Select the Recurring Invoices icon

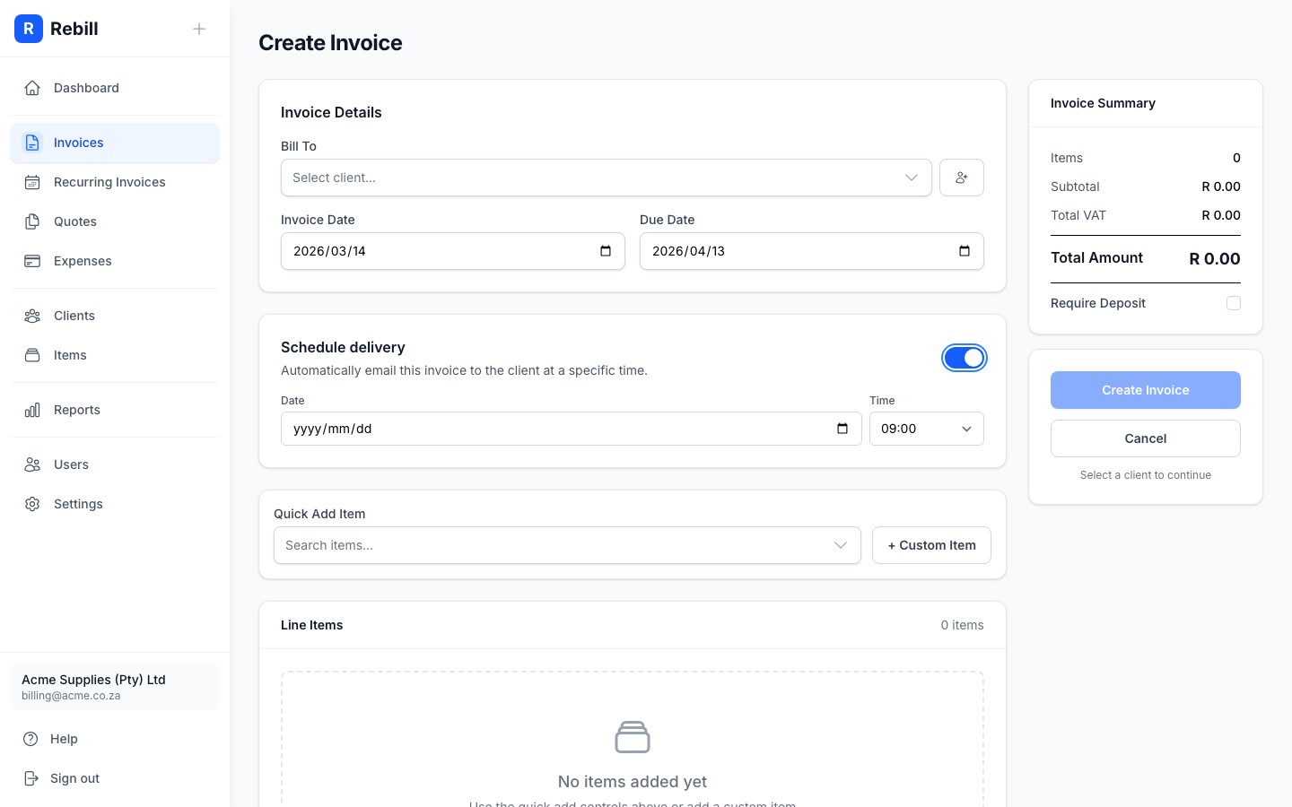click(32, 182)
